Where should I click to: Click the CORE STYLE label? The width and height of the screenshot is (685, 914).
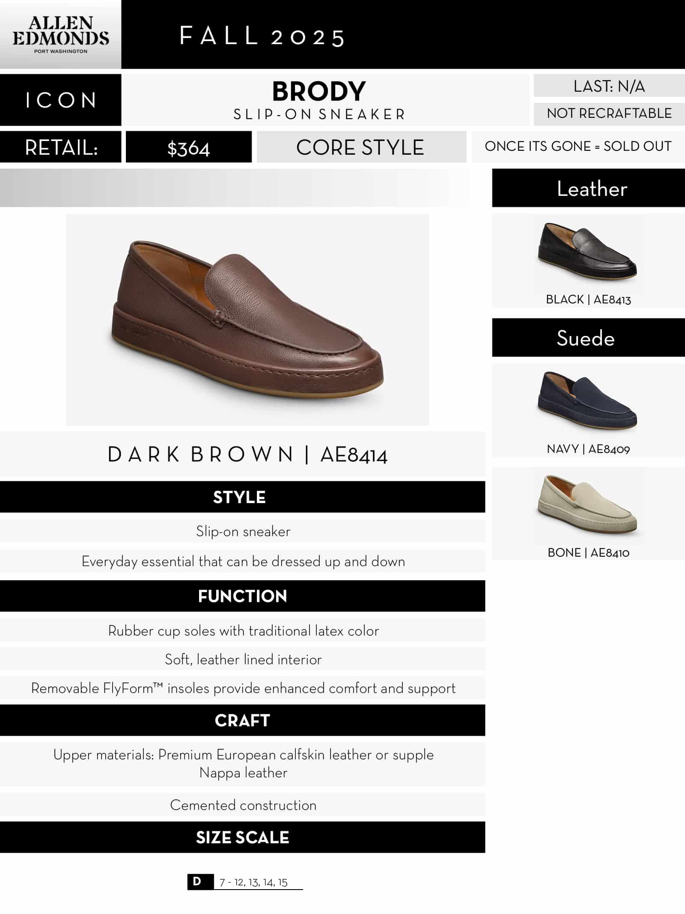[x=360, y=147]
